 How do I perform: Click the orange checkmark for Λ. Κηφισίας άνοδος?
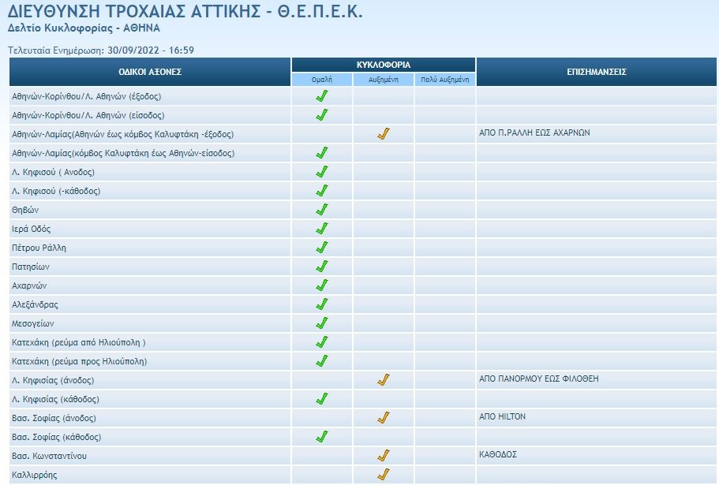(x=384, y=379)
